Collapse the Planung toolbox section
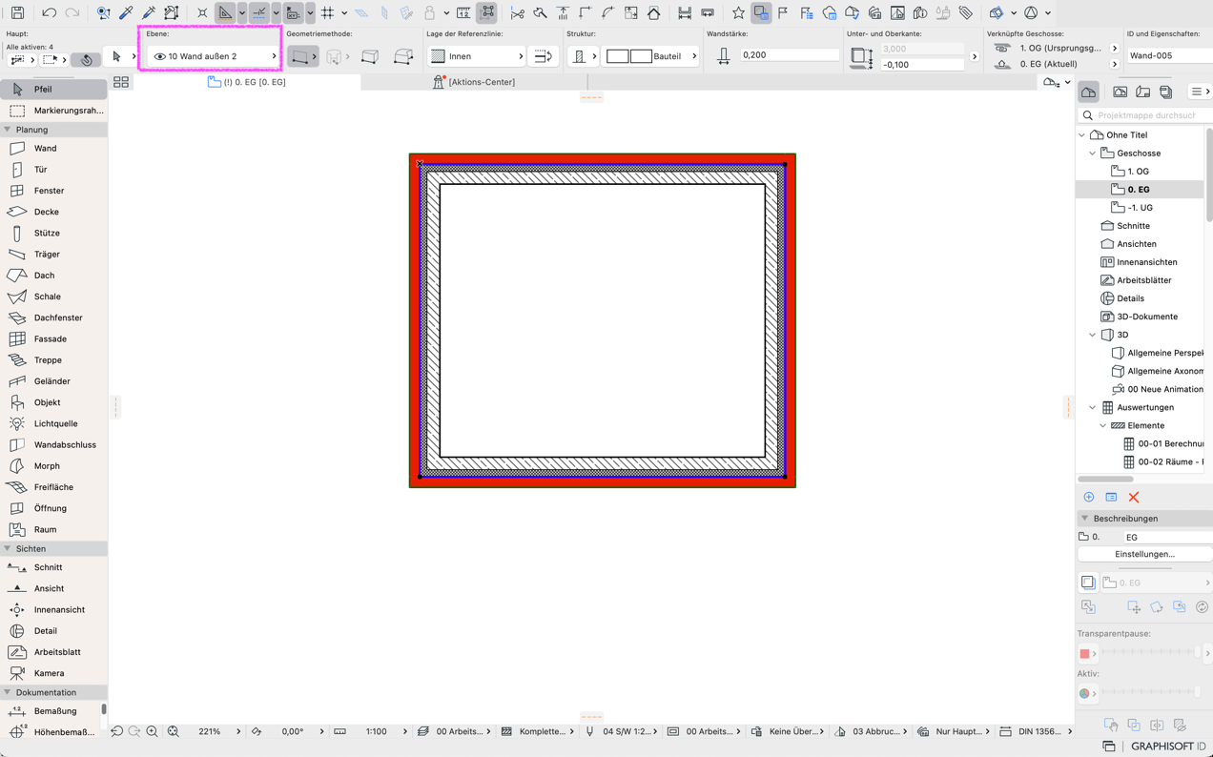Screen dimensions: 1213x757 (8, 130)
